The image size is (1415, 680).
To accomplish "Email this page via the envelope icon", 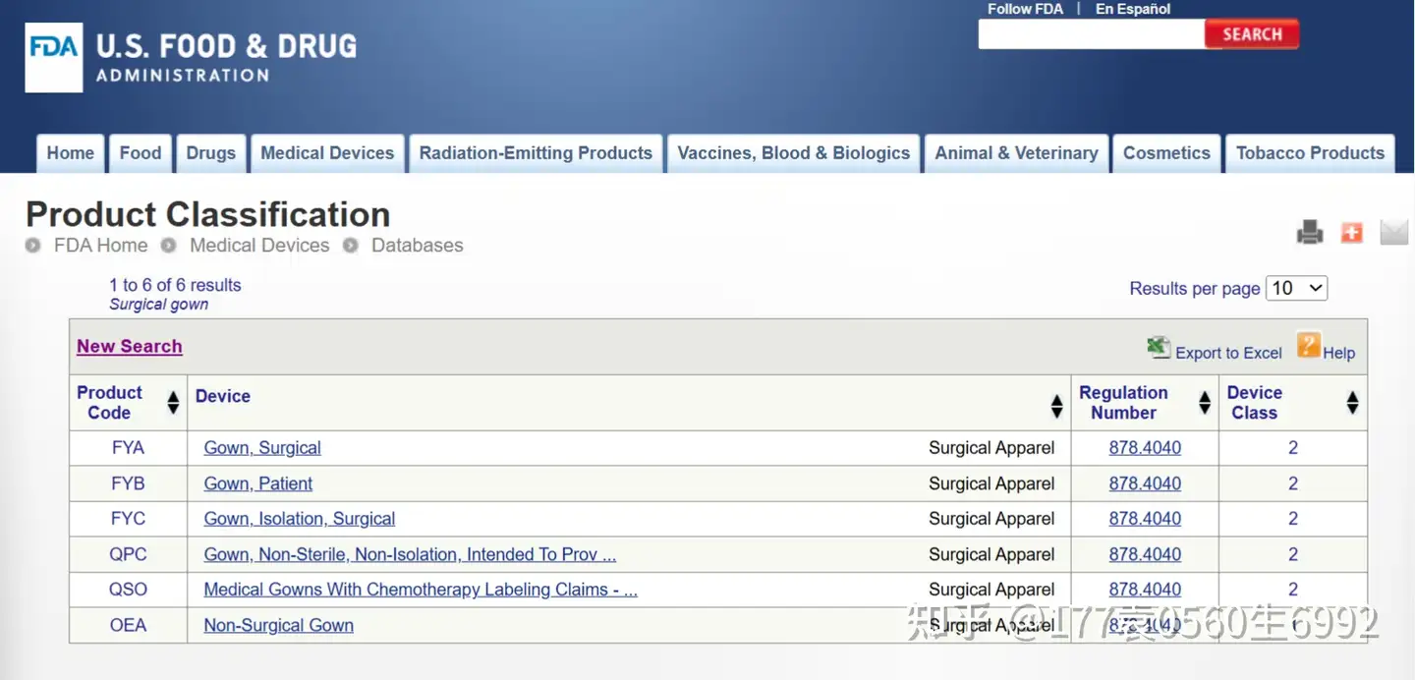I will click(1393, 232).
